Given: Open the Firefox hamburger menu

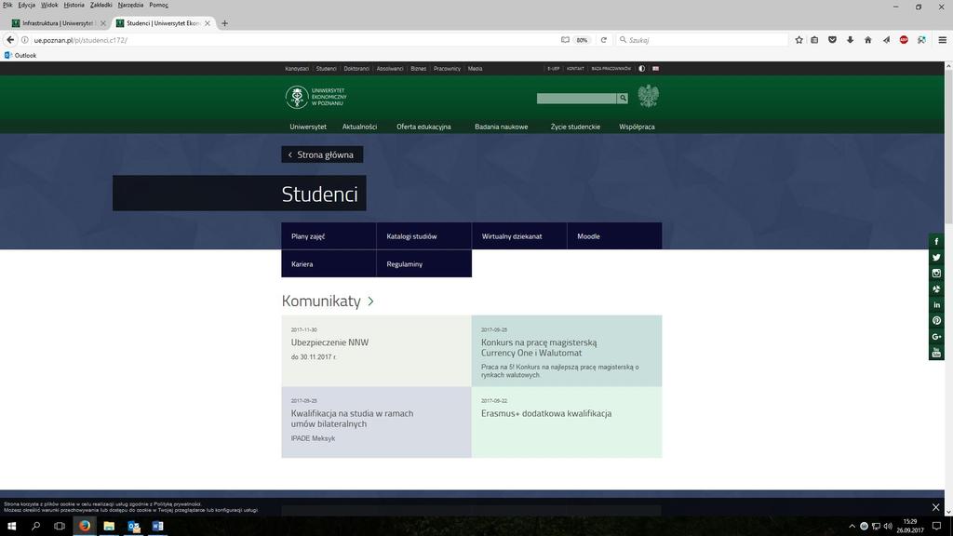Looking at the screenshot, I should [x=942, y=39].
